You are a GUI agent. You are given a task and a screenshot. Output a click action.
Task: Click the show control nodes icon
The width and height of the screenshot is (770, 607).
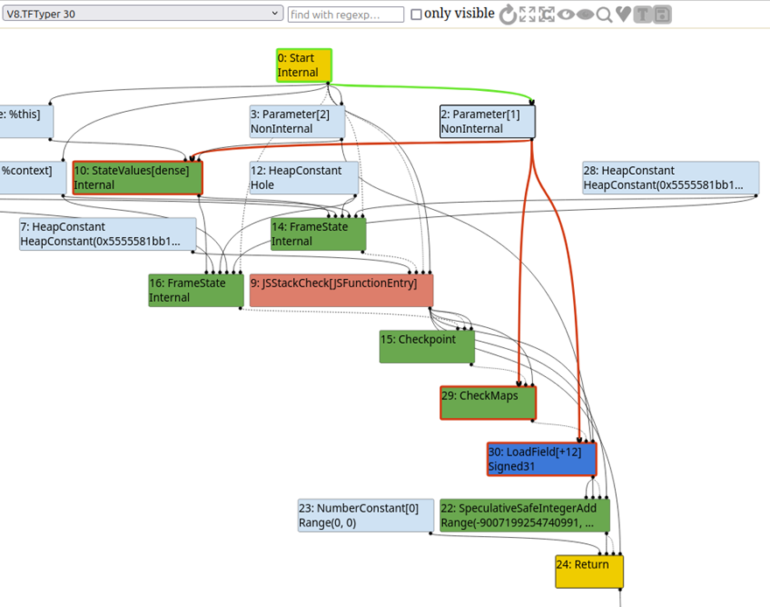[x=547, y=14]
